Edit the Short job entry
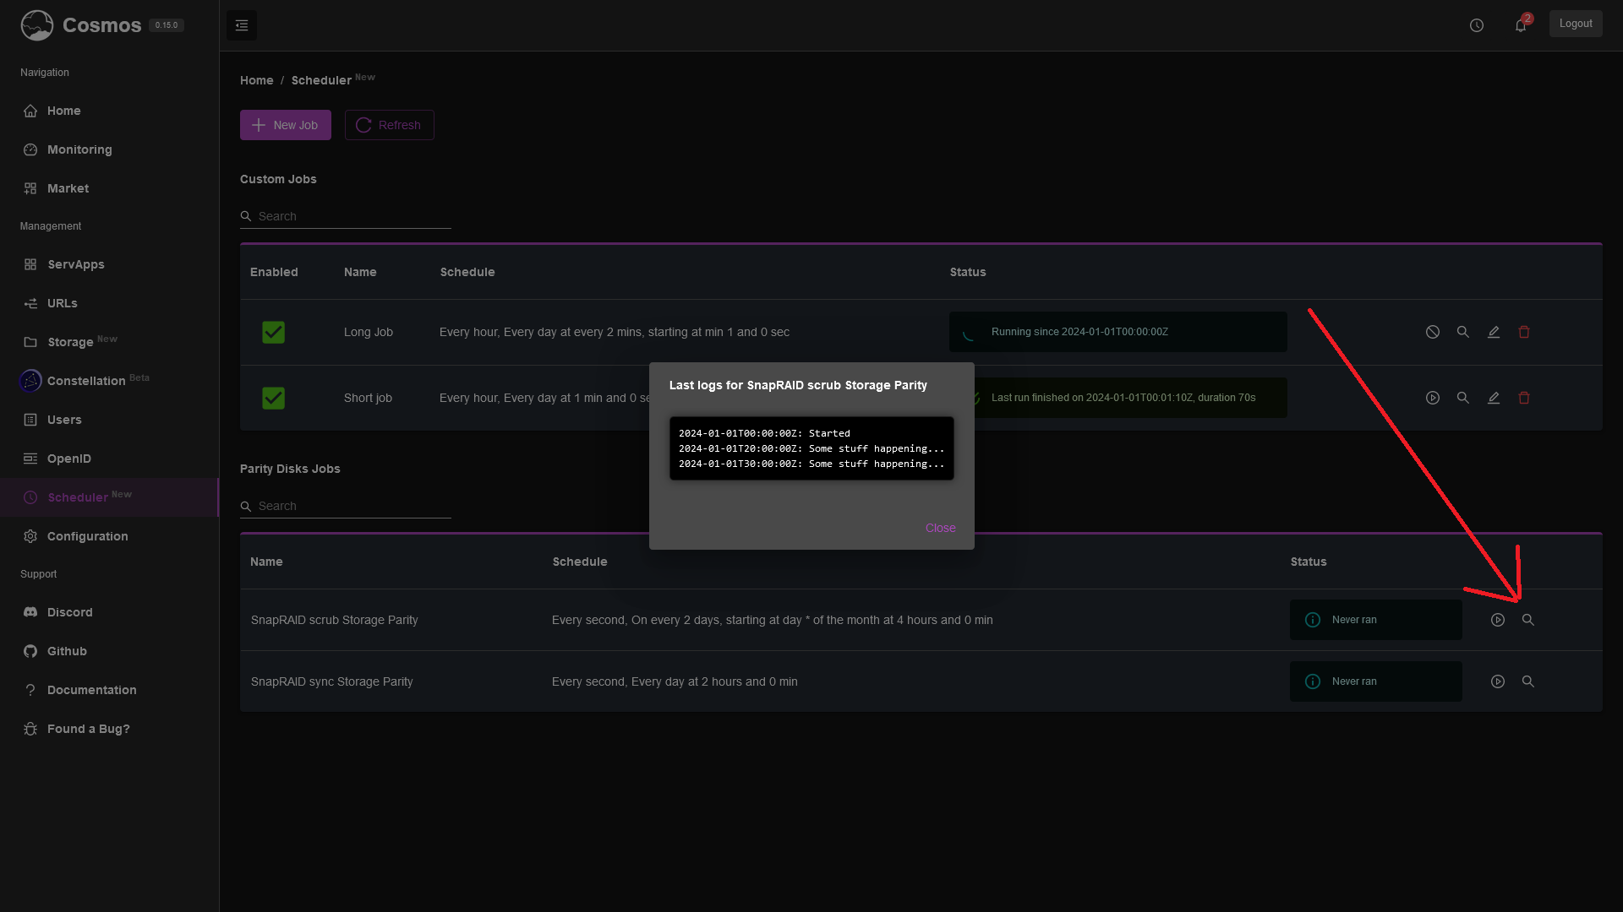Viewport: 1623px width, 912px height. click(x=1494, y=398)
